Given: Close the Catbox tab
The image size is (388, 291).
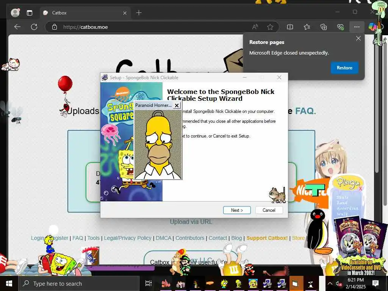Looking at the screenshot, I should [125, 13].
